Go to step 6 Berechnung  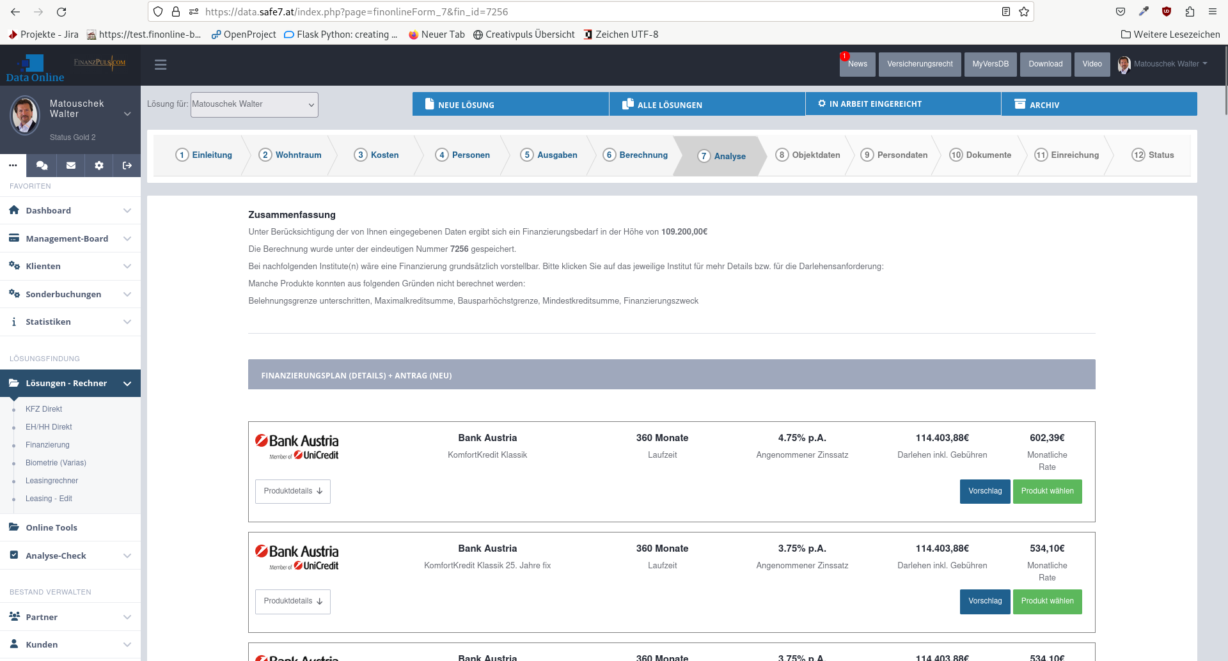point(635,155)
